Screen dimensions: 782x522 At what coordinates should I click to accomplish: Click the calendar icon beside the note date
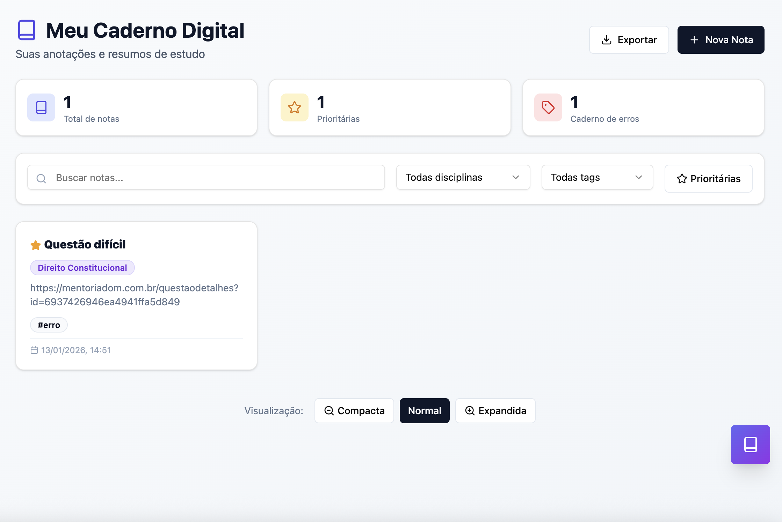coord(34,350)
